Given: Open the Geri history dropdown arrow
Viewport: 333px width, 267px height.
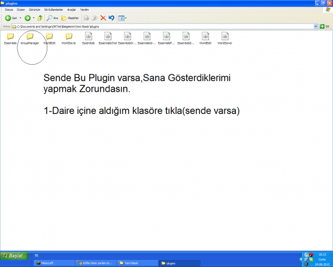Looking at the screenshot, I should pyautogui.click(x=20, y=18).
